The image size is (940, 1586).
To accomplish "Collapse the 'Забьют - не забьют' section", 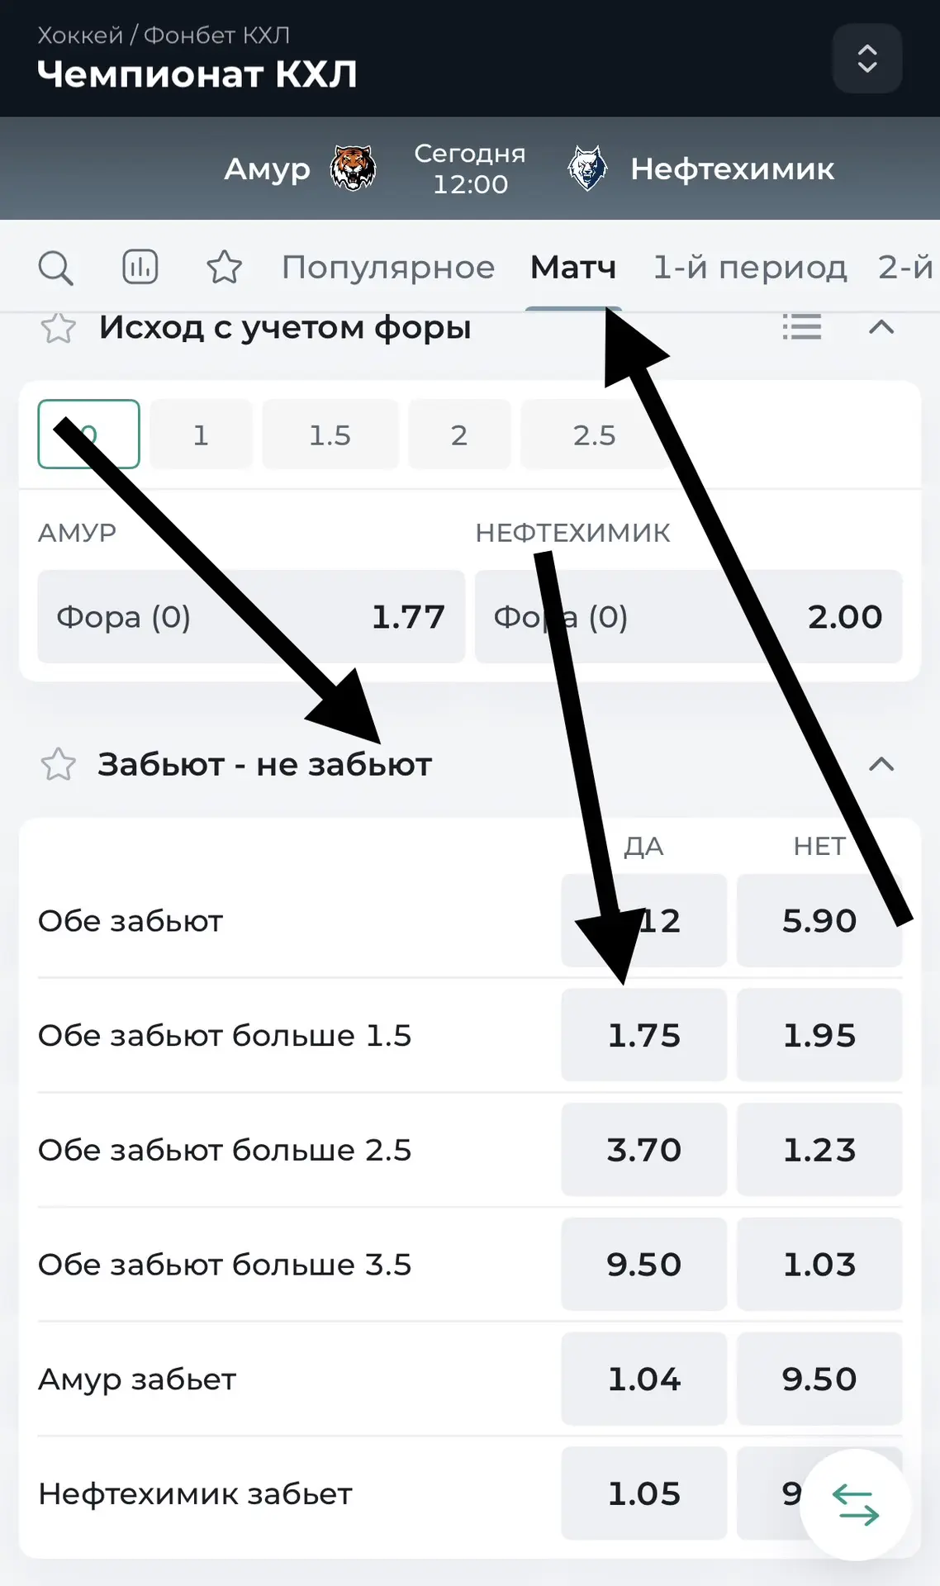I will 881,764.
